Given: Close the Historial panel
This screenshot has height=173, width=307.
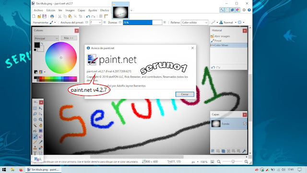Looking at the screenshot, I should pos(245,31).
